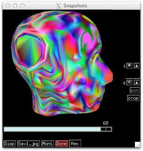Toggle the crop mode button

133,98
